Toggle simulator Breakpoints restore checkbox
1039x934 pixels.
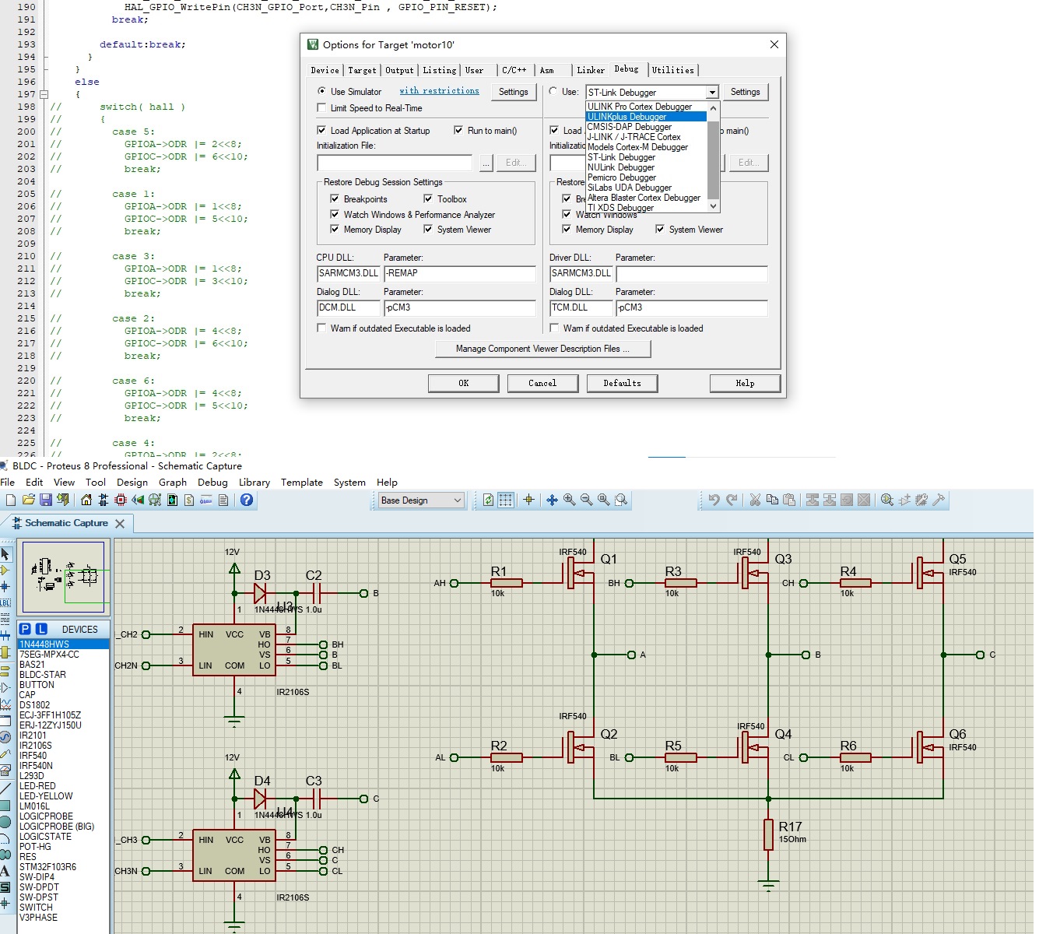[335, 198]
